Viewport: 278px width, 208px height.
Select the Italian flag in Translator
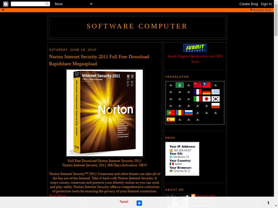(198, 99)
